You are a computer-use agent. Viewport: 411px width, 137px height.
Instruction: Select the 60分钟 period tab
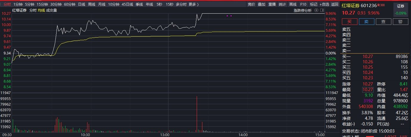tap(70, 4)
